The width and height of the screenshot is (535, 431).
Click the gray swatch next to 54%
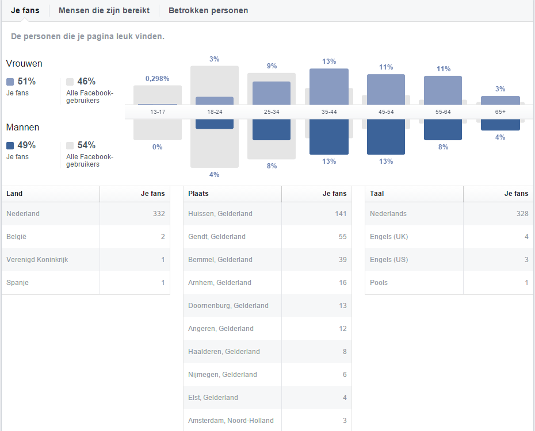point(70,146)
